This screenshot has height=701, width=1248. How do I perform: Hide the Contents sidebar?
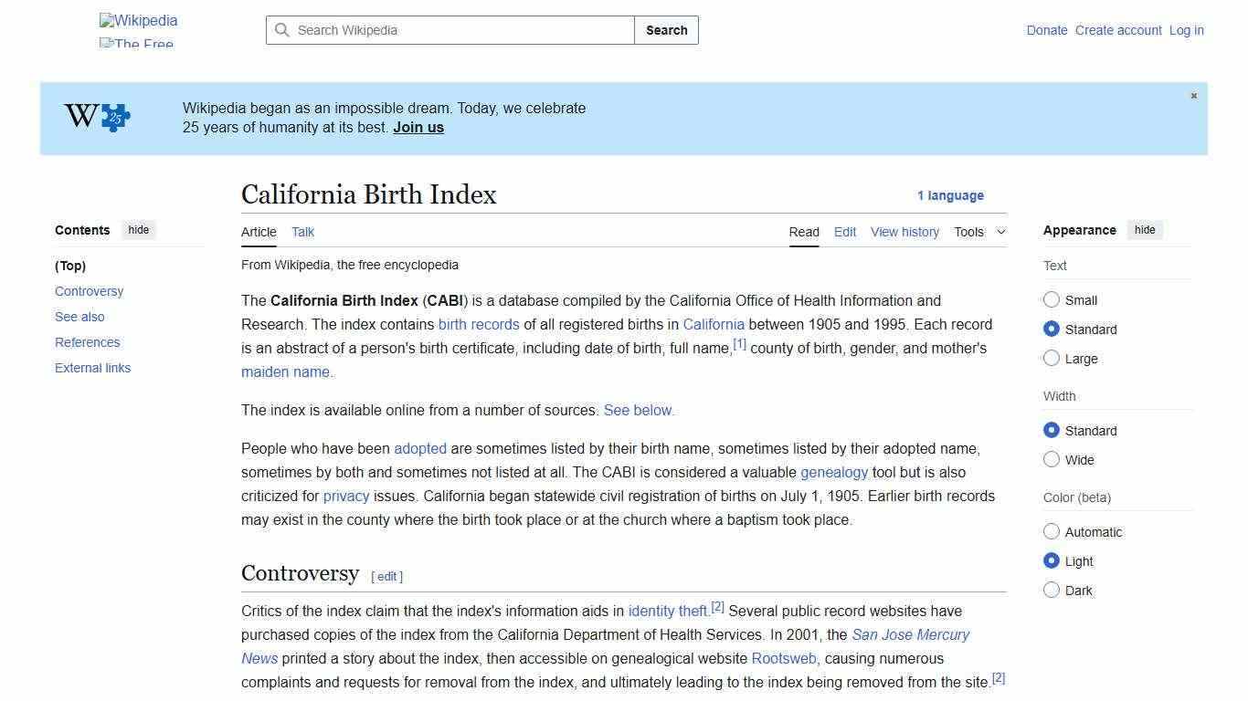138,230
